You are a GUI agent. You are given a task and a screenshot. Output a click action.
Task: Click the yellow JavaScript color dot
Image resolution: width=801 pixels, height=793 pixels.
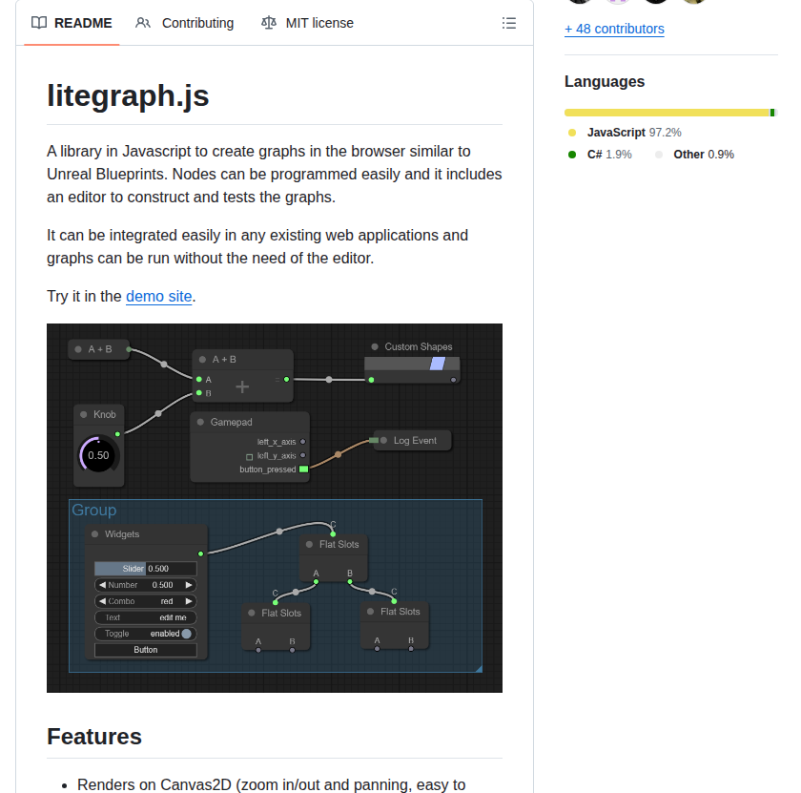tap(572, 133)
